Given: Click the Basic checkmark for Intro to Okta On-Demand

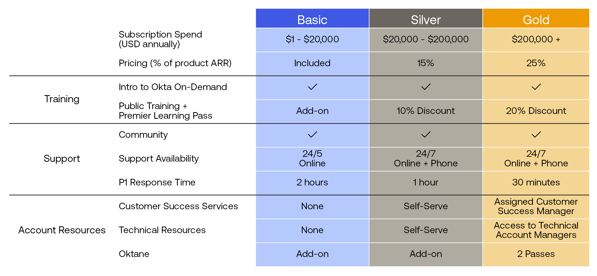Looking at the screenshot, I should click(312, 87).
